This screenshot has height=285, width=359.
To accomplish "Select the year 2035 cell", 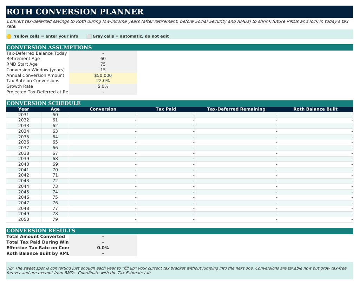I will click(24, 137).
